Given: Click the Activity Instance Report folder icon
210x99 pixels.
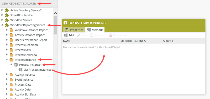Looking at the screenshot, I should coord(12,35).
